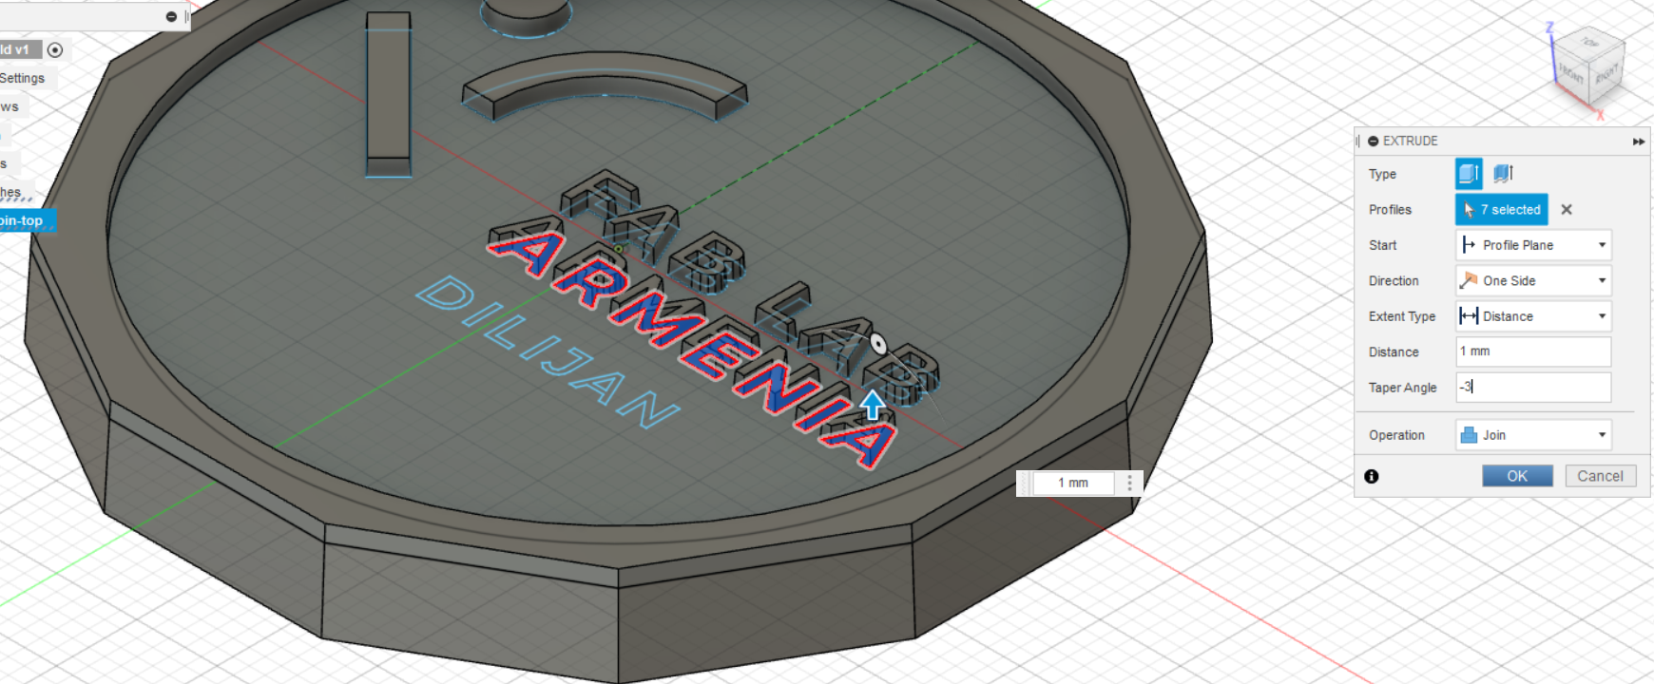1654x684 pixels.
Task: Confirm the extrude with OK
Action: coord(1517,476)
